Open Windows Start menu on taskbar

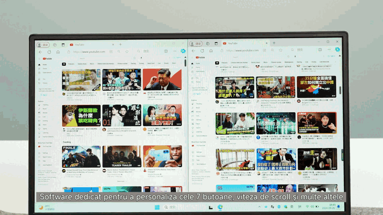click(157, 207)
